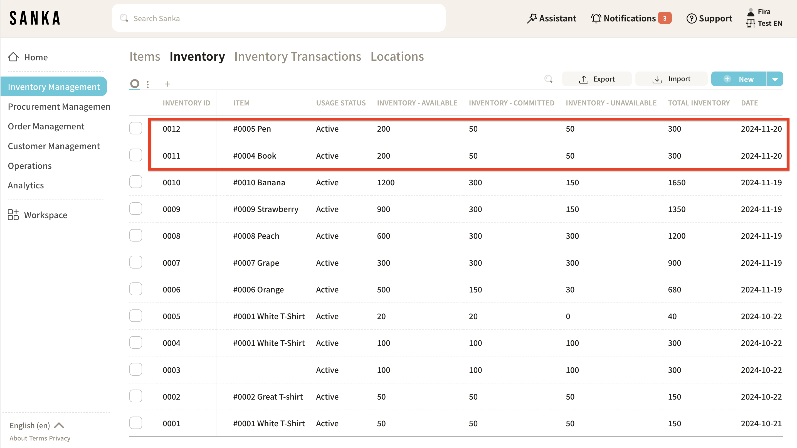Image resolution: width=797 pixels, height=448 pixels.
Task: Open the Locations tab
Action: [397, 56]
